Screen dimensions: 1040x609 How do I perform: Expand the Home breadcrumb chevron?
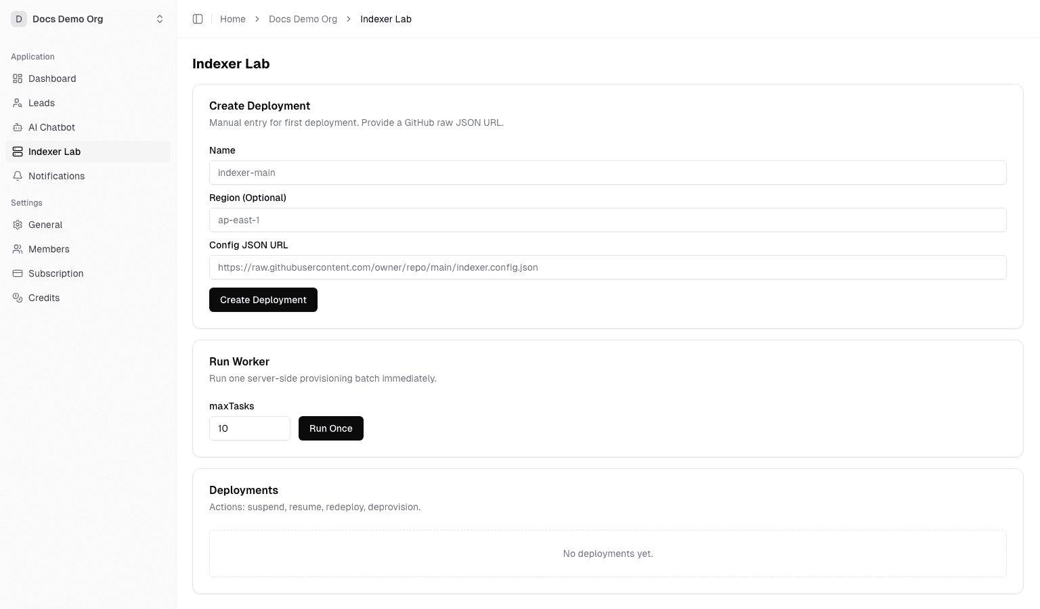pos(257,19)
